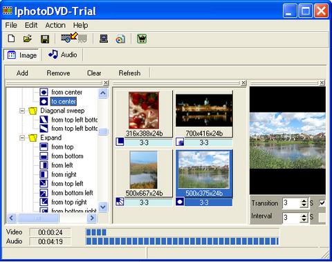Click the computer preview toolbar icon
The image size is (332, 262).
[x=104, y=39]
